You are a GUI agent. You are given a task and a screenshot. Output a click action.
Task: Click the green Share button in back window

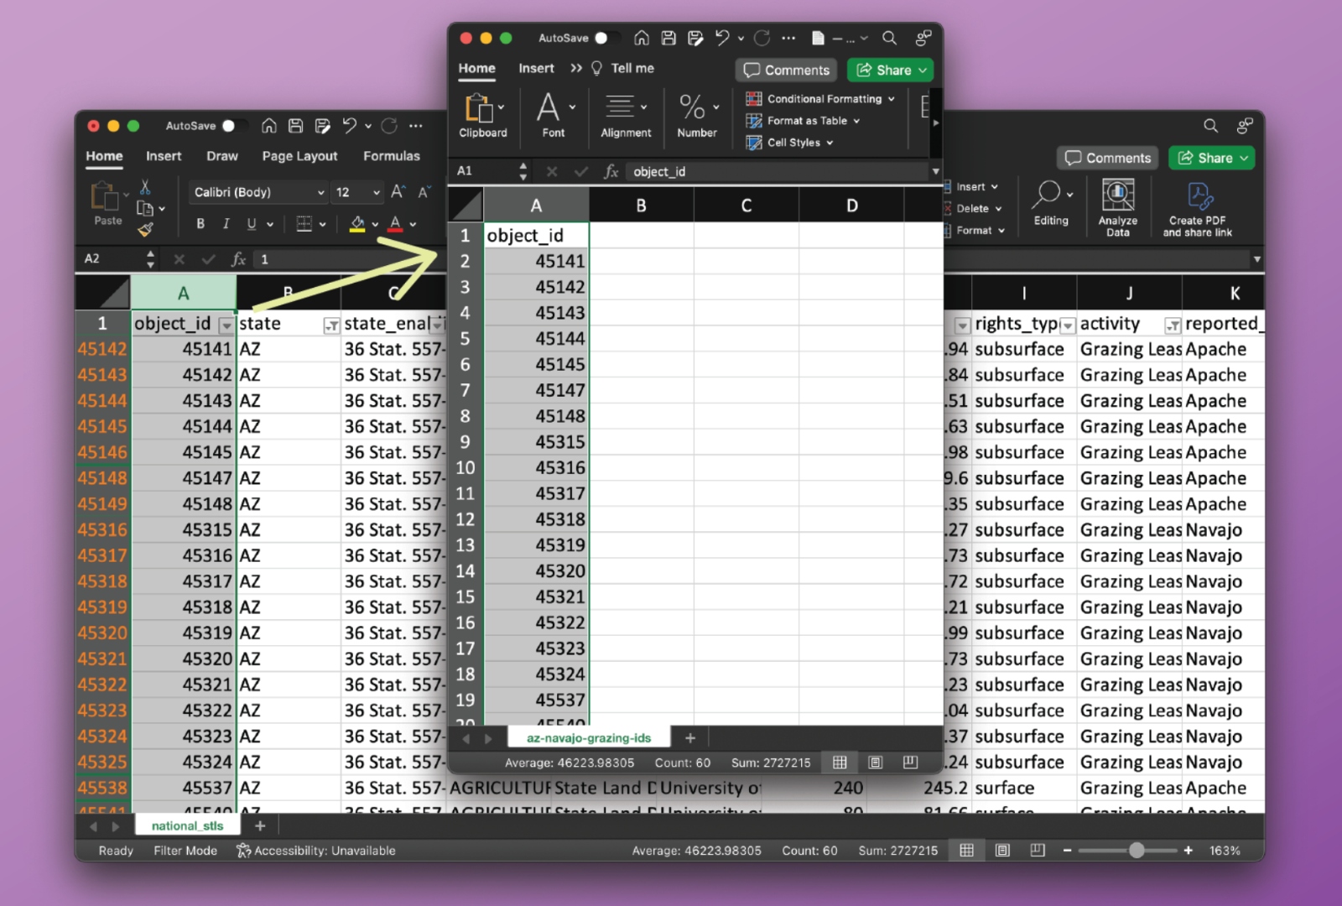(x=1210, y=158)
